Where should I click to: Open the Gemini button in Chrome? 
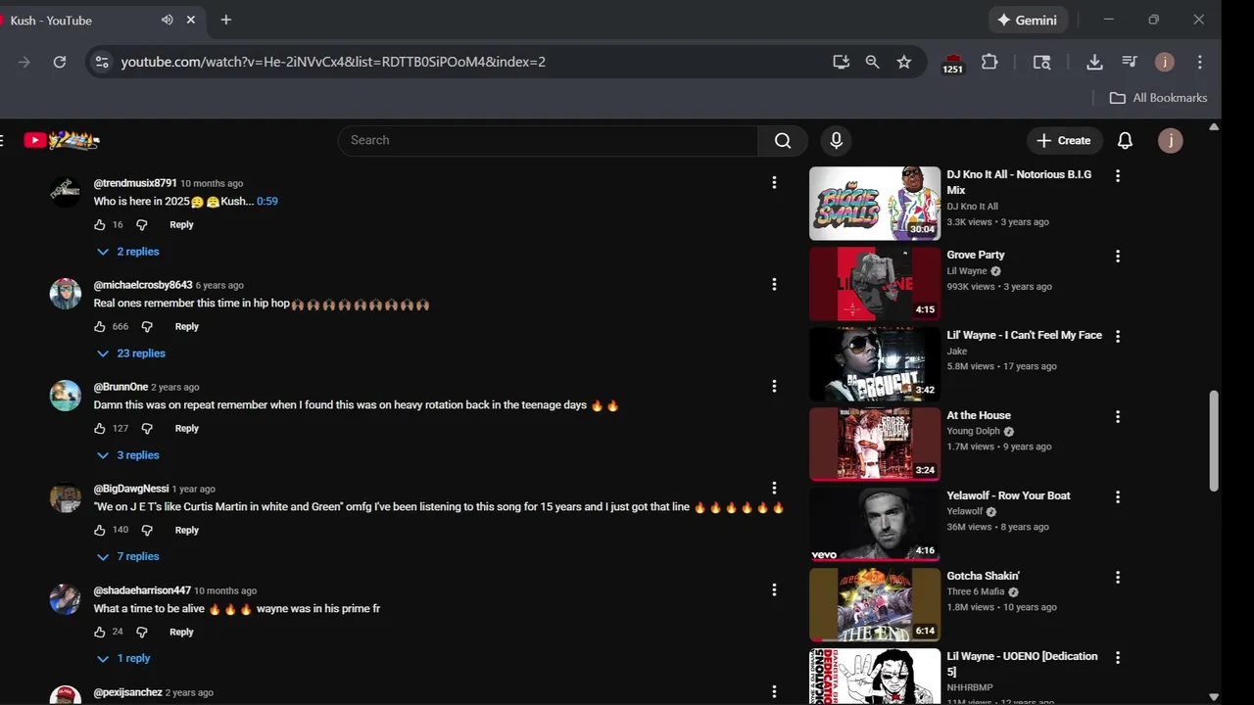[1027, 20]
